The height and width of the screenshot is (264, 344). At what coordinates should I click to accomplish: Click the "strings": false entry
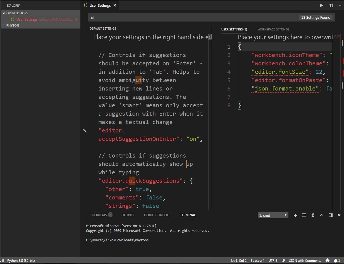(x=132, y=206)
